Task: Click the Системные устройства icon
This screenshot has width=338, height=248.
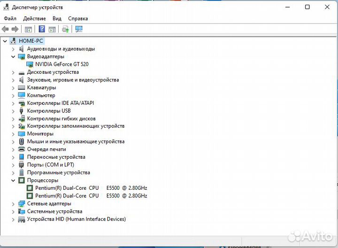Action: pyautogui.click(x=22, y=211)
